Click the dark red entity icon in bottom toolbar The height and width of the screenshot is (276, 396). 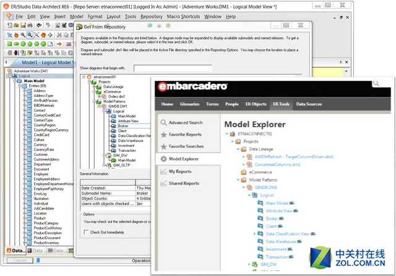(17, 52)
